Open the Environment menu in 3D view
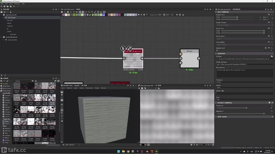The image size is (275, 154). click(x=89, y=88)
